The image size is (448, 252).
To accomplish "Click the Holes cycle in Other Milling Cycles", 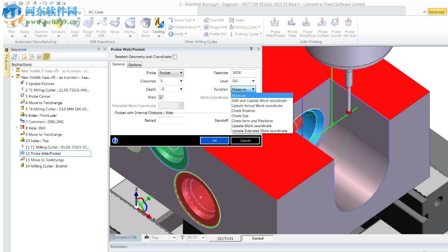I will pyautogui.click(x=236, y=20).
